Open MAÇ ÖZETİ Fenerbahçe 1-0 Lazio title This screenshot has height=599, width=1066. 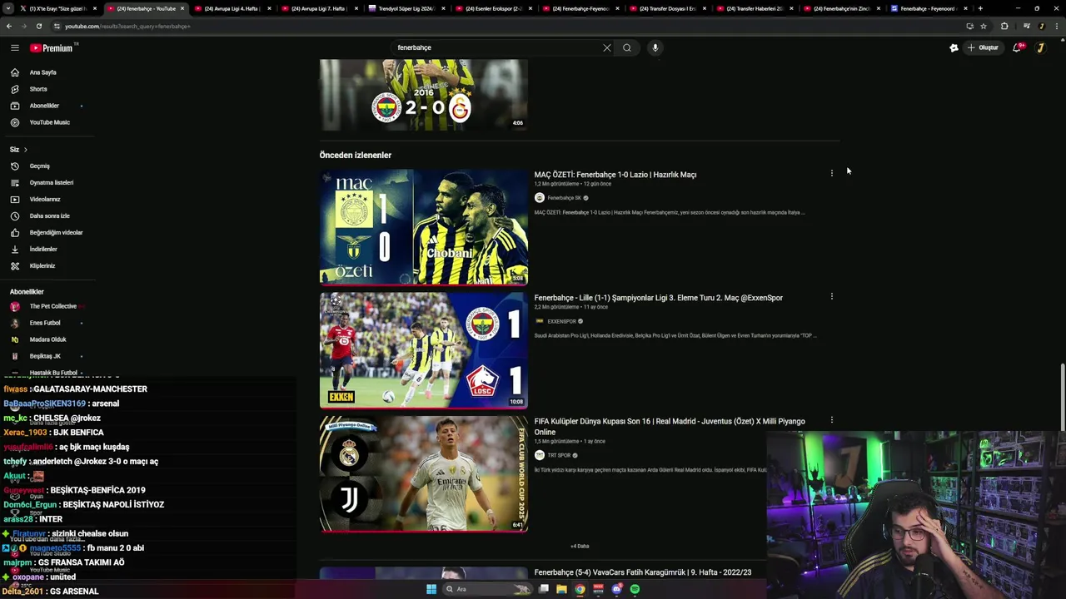pos(615,175)
